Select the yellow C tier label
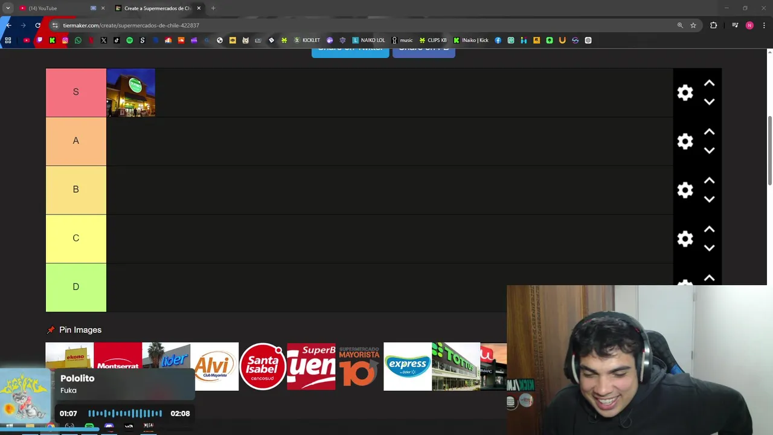 (76, 239)
